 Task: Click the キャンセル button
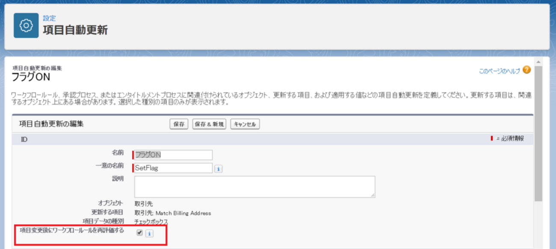coord(245,124)
